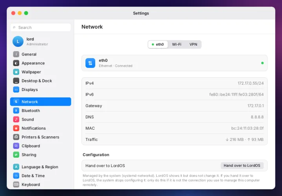
Task: Switch to the Wi-Fi tab
Action: click(x=177, y=45)
